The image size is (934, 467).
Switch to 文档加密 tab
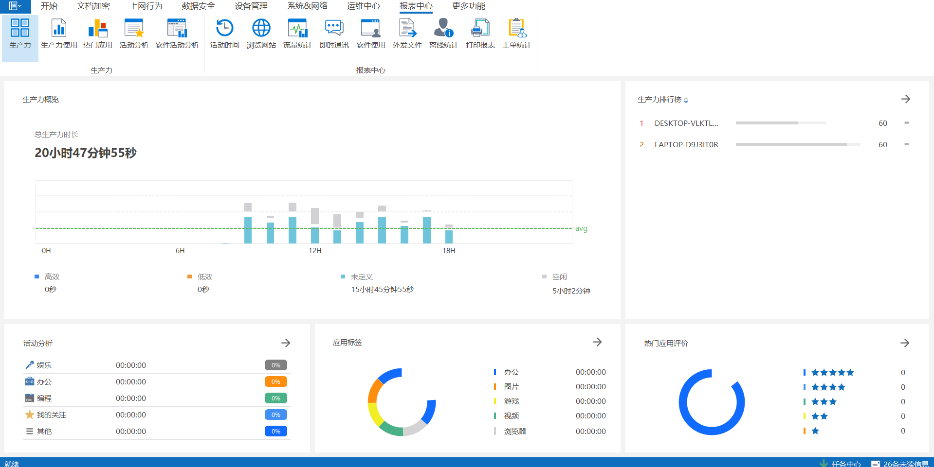point(93,6)
